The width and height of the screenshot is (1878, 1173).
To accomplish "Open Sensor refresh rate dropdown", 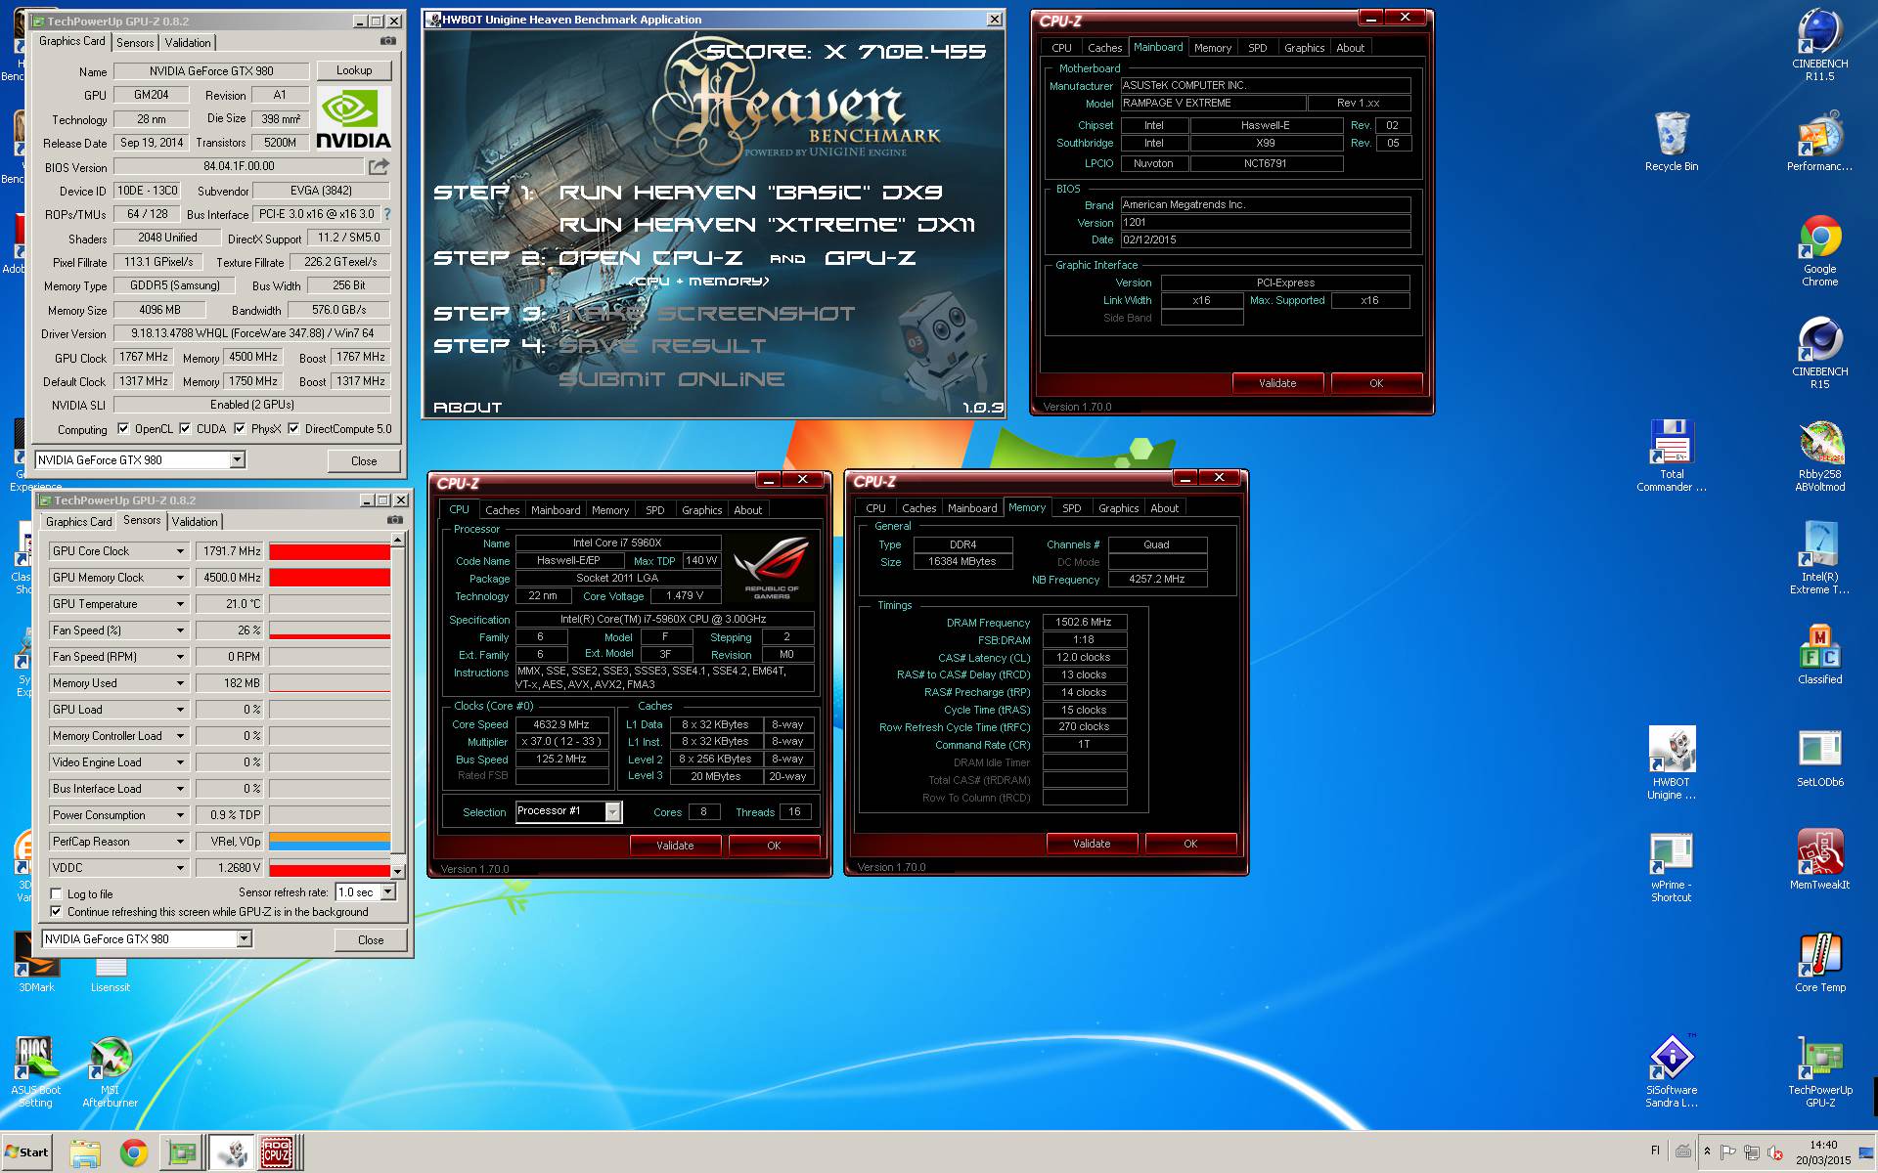I will tap(388, 892).
